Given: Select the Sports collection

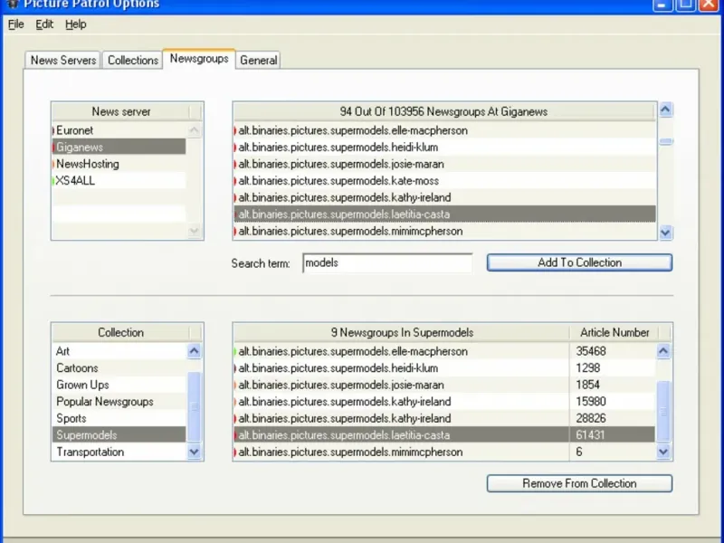Looking at the screenshot, I should (72, 418).
